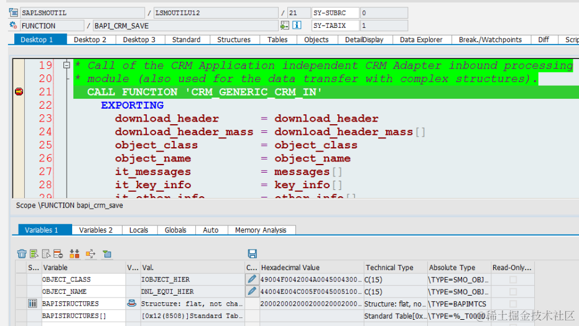This screenshot has height=326, width=579.
Task: Save variables with the floppy disk icon
Action: pos(252,254)
